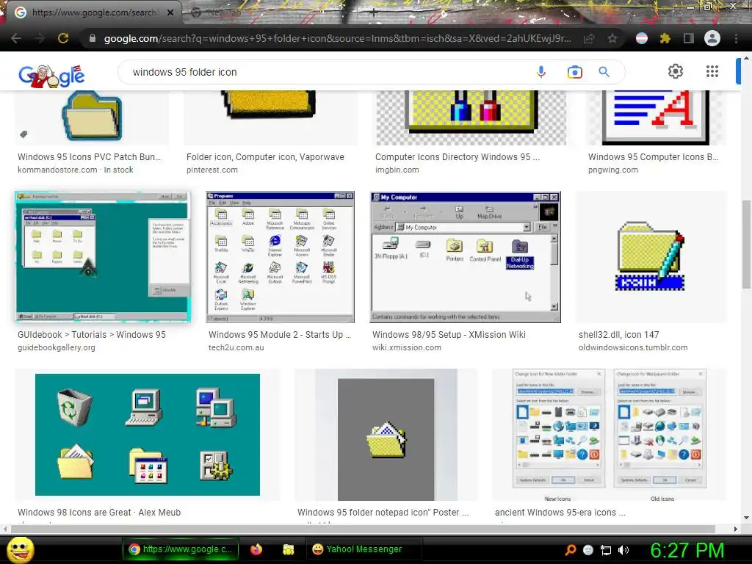
Task: Open the volume speaker tray icon
Action: click(623, 550)
